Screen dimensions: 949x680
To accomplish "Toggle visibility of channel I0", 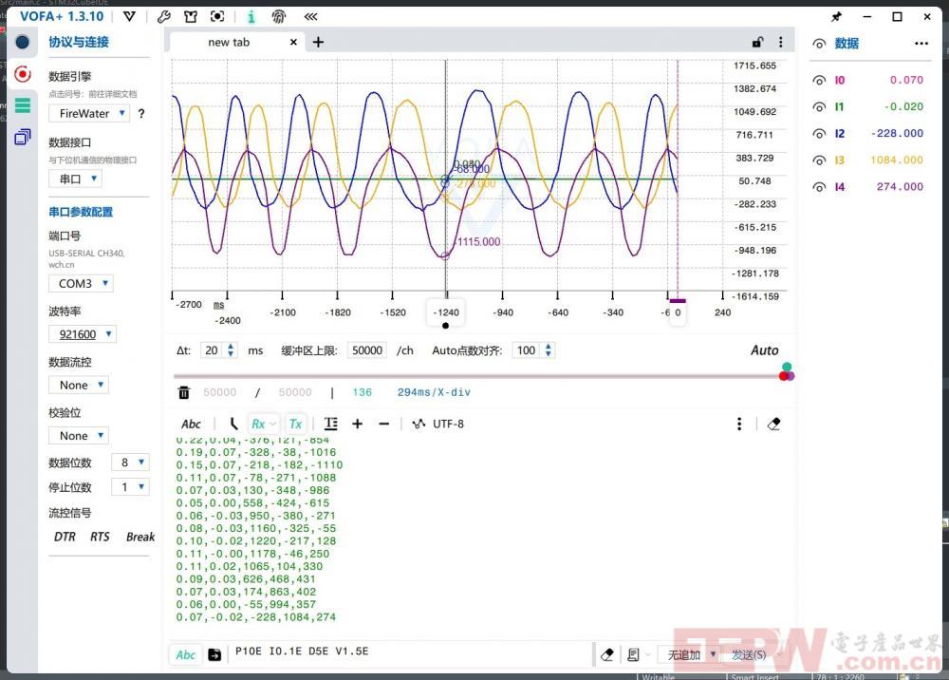I will [x=819, y=80].
